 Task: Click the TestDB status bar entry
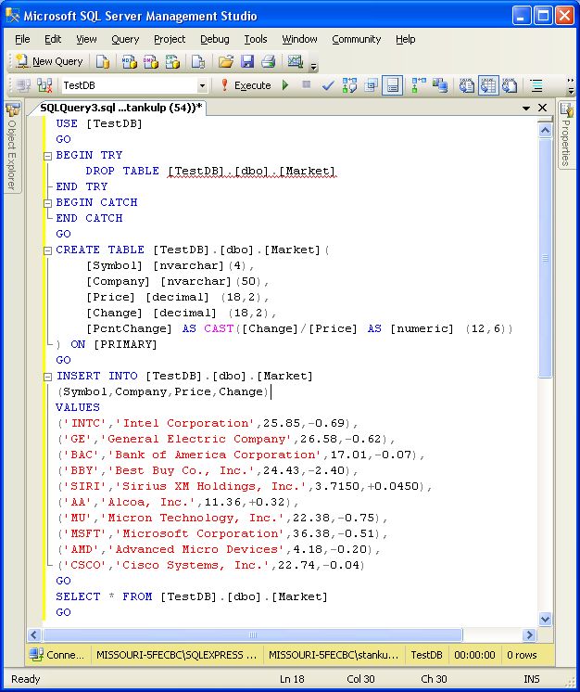point(426,655)
